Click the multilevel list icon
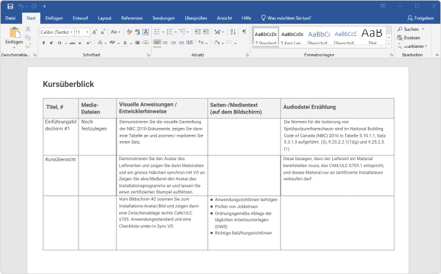The image size is (441, 274). [182, 31]
